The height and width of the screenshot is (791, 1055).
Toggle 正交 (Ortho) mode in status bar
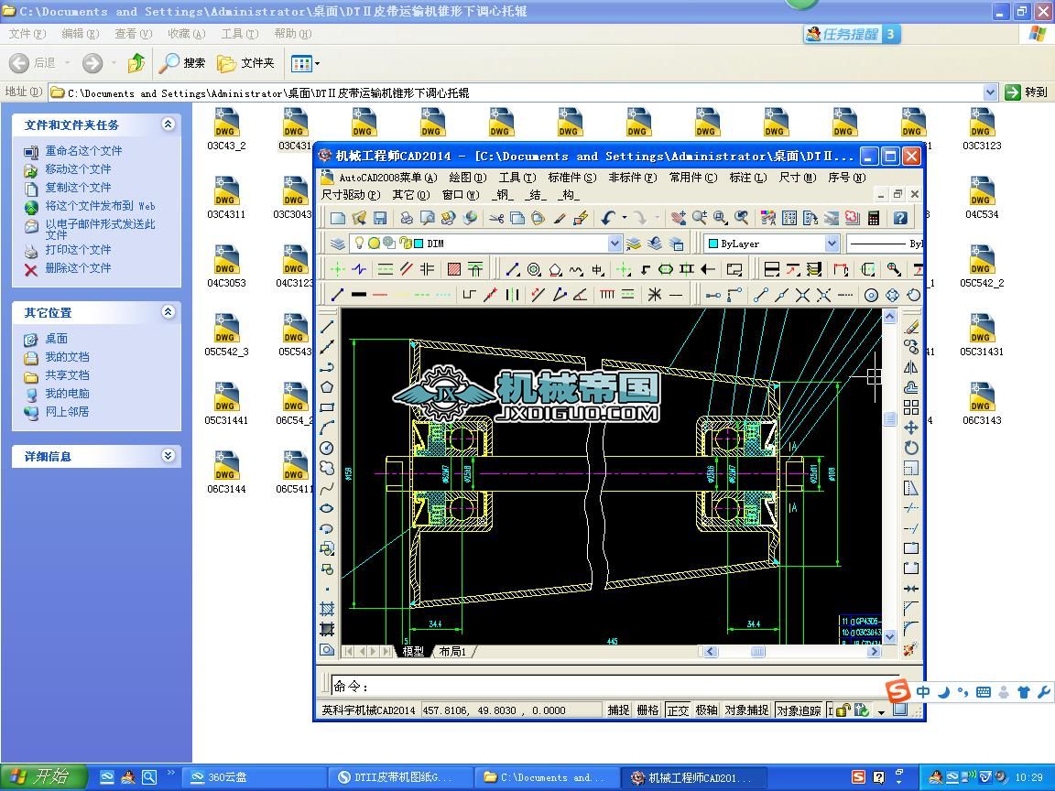[x=678, y=710]
